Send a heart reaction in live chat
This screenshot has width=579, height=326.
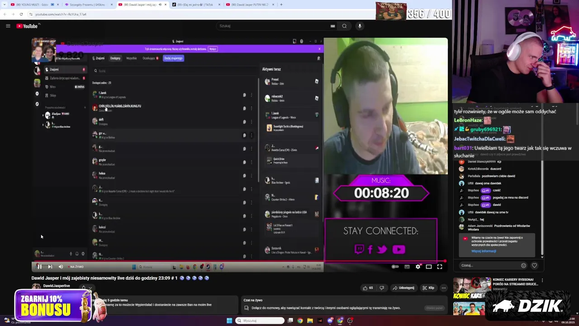[x=534, y=265]
